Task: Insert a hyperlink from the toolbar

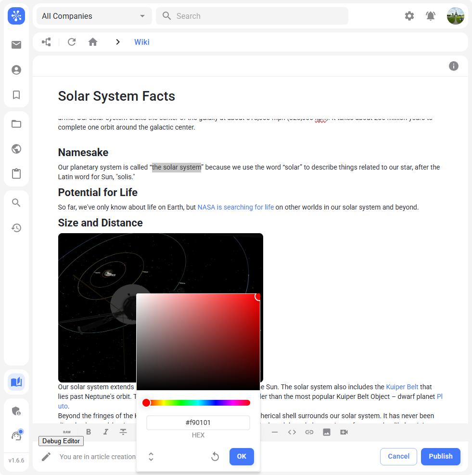Action: tap(309, 432)
